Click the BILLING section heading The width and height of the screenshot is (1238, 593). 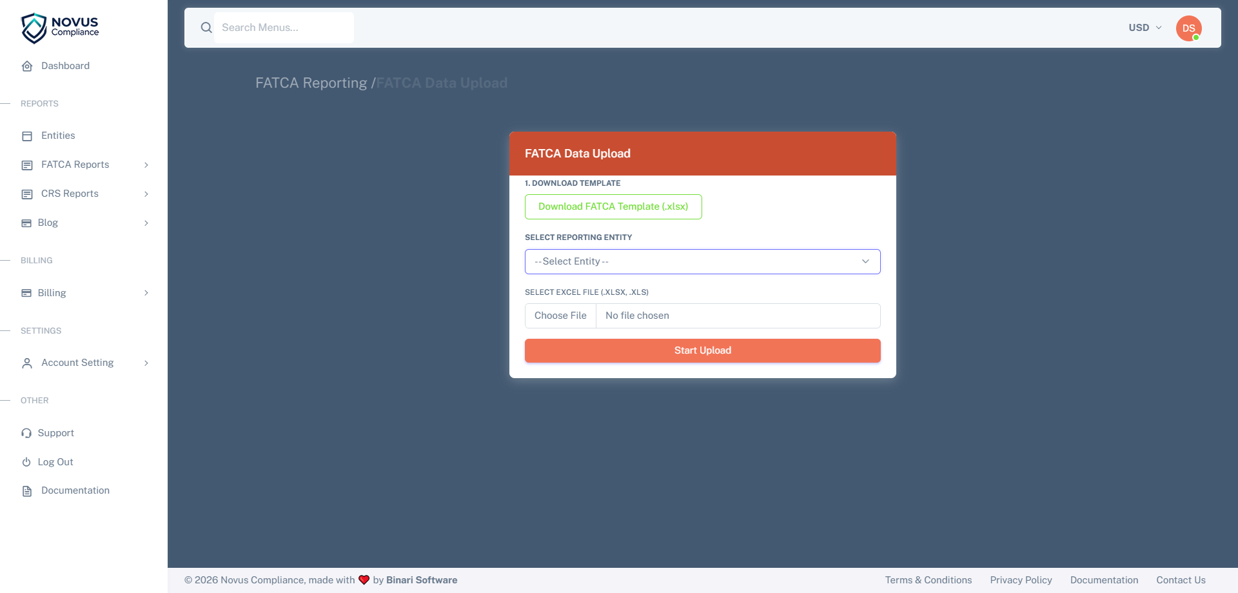coord(37,261)
